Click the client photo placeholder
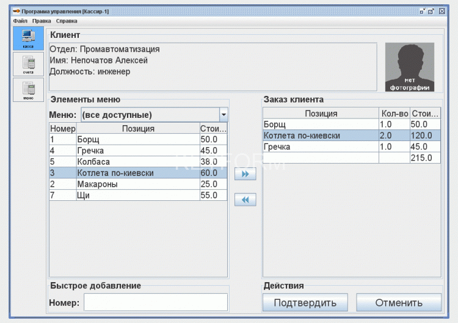 409,67
